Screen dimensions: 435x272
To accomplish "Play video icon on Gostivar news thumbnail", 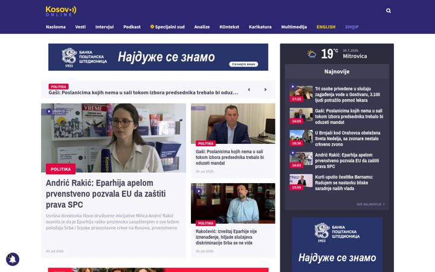I will [292, 86].
